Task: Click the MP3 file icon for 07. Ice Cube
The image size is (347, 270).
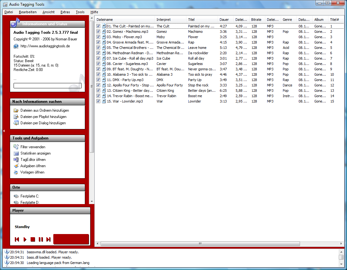Action: (x=104, y=58)
